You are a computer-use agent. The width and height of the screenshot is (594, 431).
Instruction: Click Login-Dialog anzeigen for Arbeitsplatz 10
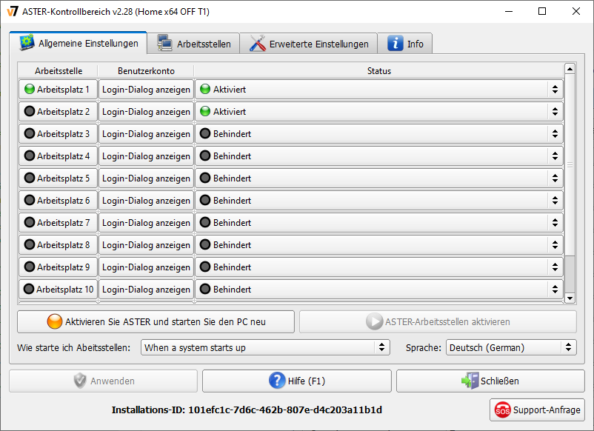tap(146, 290)
